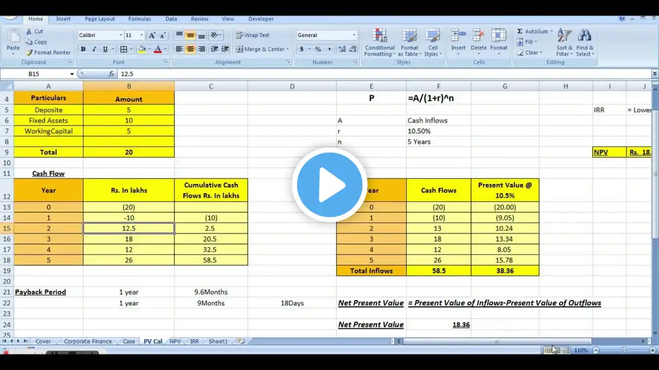Expand the Name Box dropdown
The width and height of the screenshot is (659, 370).
pos(72,74)
